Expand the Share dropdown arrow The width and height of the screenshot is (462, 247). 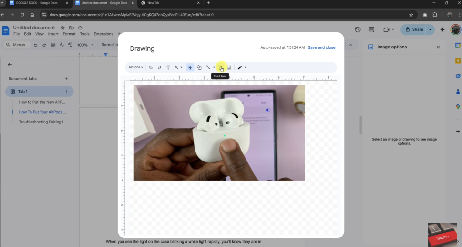[x=430, y=29]
